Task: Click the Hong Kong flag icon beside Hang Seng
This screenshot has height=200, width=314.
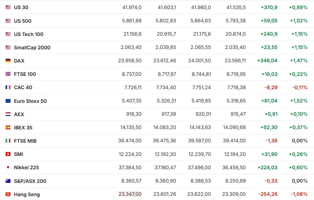Action: 8,194
